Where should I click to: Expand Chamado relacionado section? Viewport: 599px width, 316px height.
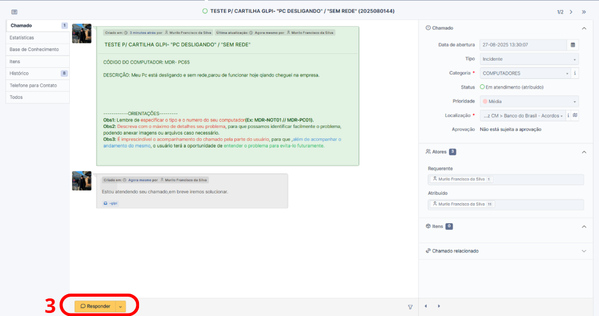tap(584, 251)
